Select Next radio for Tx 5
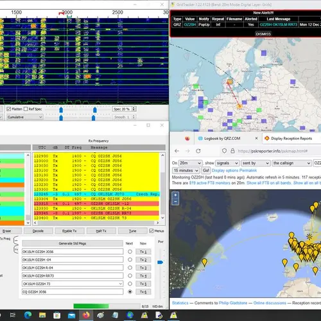321x321 pixels. 130,284
